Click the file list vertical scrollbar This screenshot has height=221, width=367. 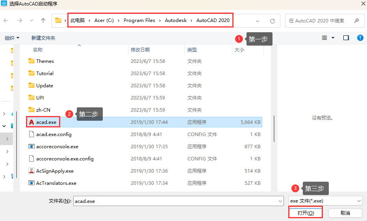(x=274, y=129)
